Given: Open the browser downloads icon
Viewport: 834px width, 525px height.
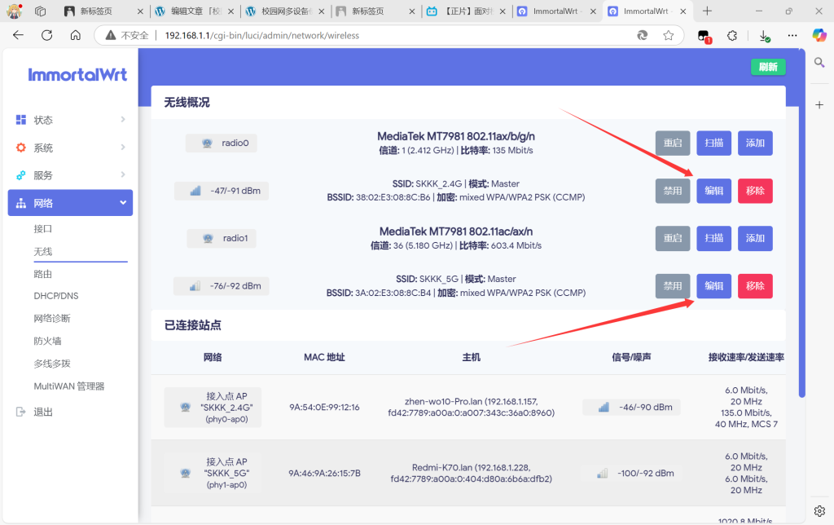Looking at the screenshot, I should tap(764, 35).
